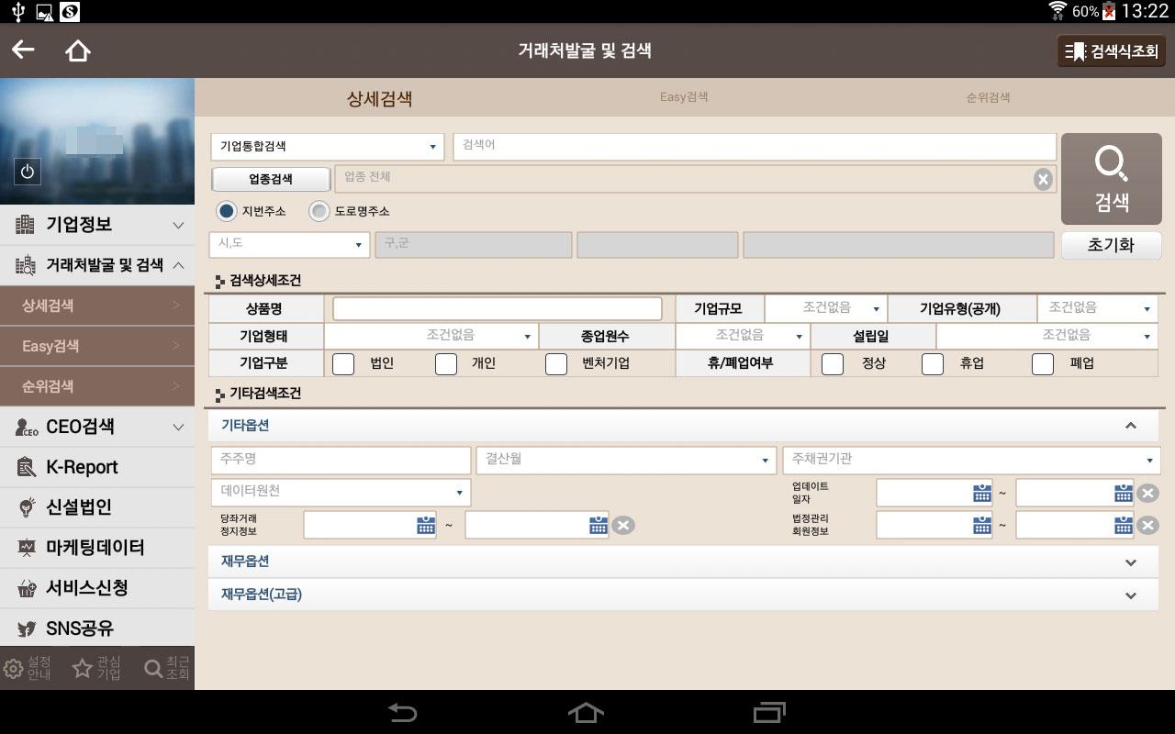Open the 시,도 region dropdown
The image size is (1175, 734).
(x=289, y=245)
